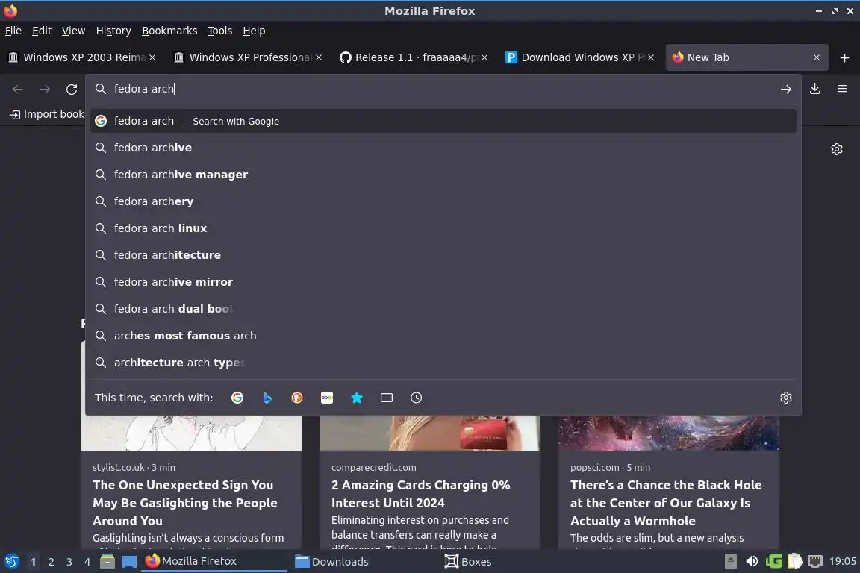Click the Mozilla Firefox taskbar button
The height and width of the screenshot is (573, 860).
[x=214, y=561]
